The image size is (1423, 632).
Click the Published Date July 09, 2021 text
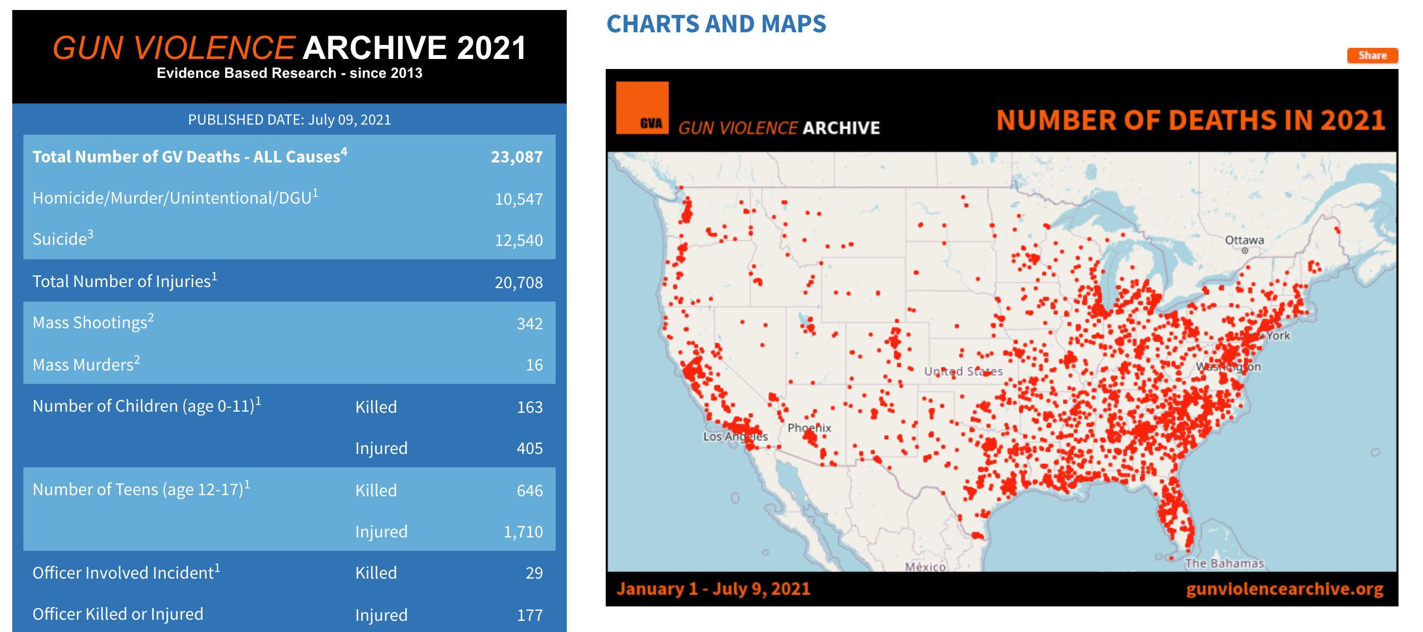point(289,120)
